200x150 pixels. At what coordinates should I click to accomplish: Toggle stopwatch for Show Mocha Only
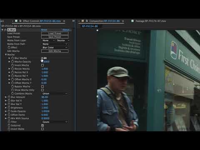pos(12,90)
